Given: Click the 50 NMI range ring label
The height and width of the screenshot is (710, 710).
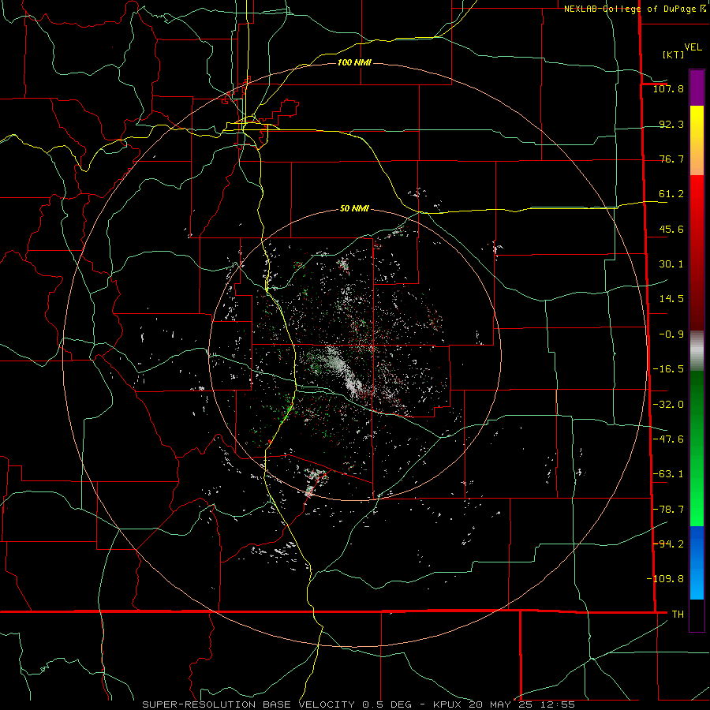Looking at the screenshot, I should (x=354, y=208).
